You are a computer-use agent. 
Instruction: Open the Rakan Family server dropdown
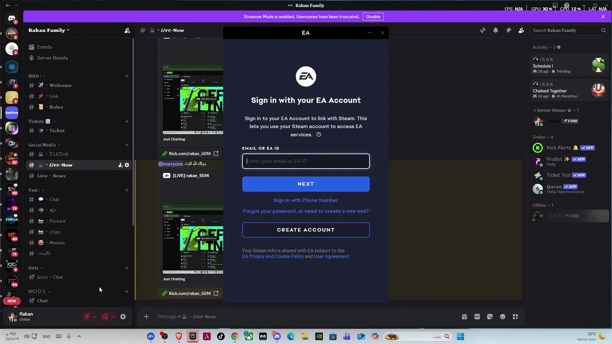tap(49, 30)
